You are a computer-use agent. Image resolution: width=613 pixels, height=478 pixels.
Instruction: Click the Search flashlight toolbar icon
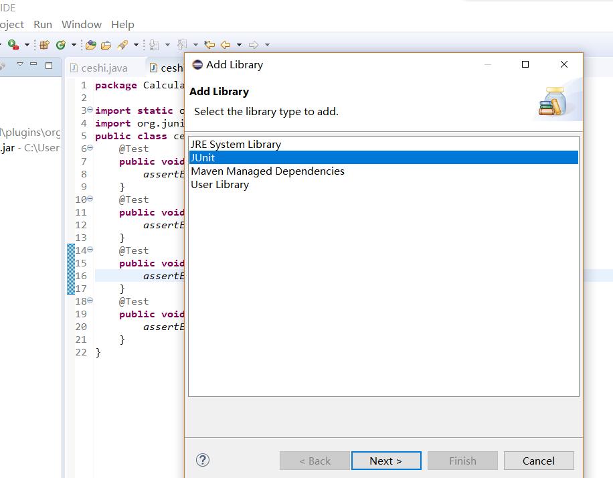click(122, 45)
